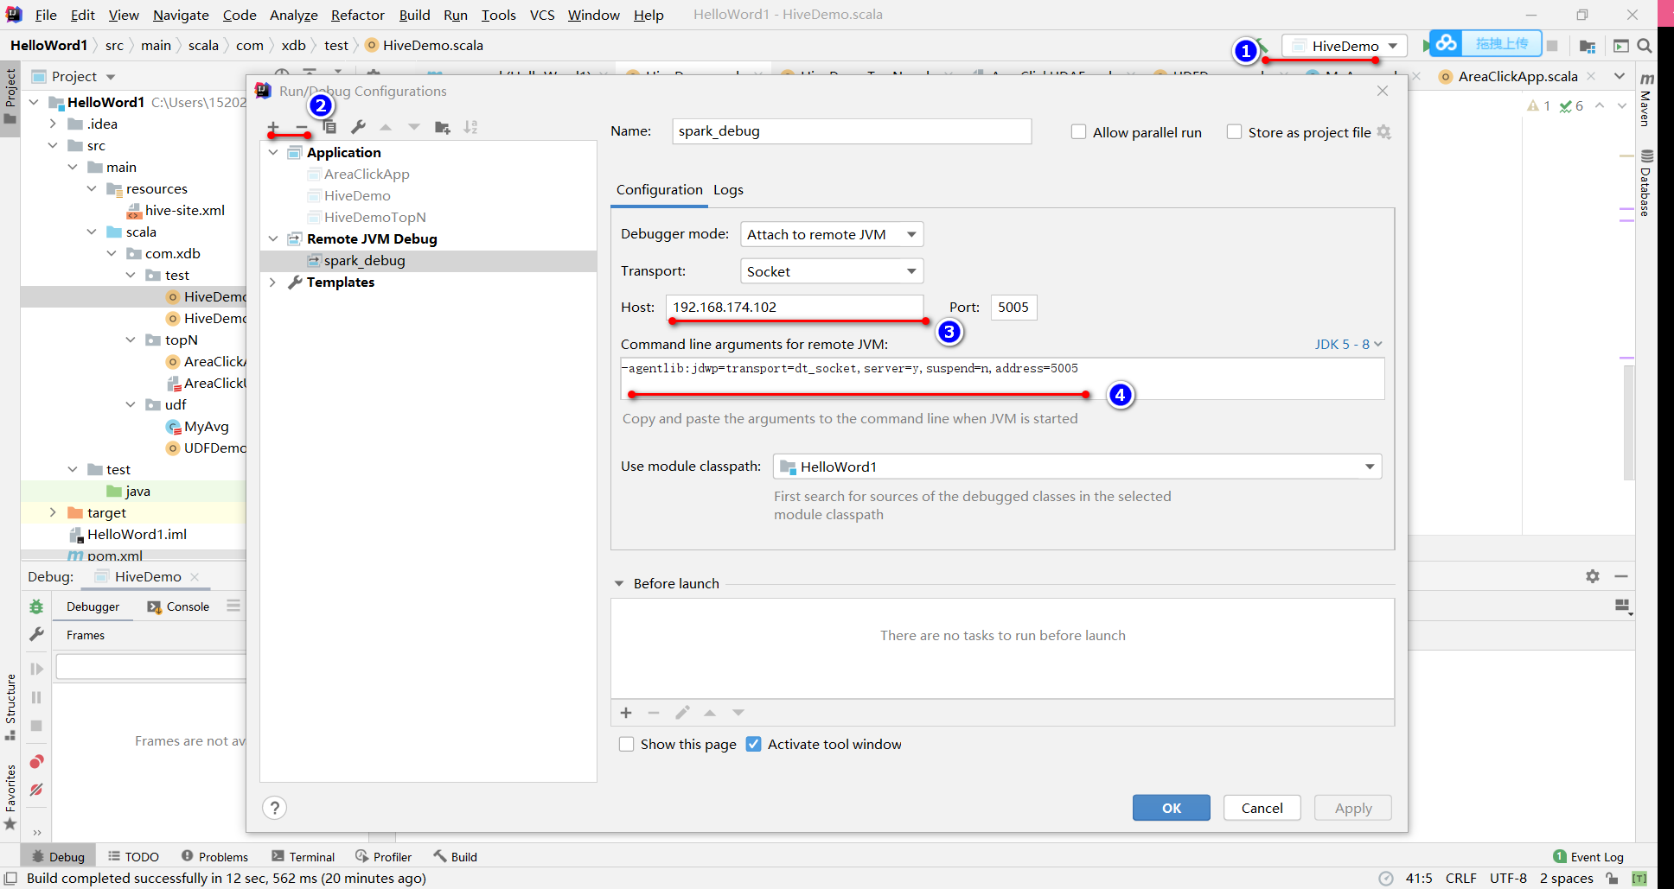Open Debug panel settings gear icon
The height and width of the screenshot is (889, 1674).
tap(1593, 576)
